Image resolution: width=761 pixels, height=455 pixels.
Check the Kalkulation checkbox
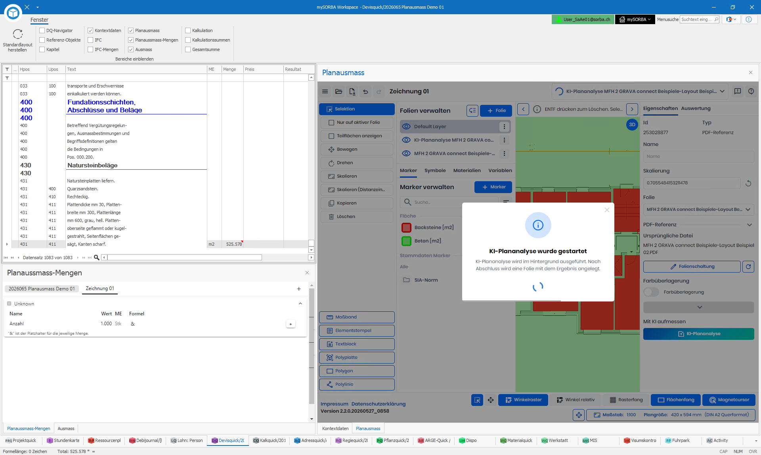point(188,30)
